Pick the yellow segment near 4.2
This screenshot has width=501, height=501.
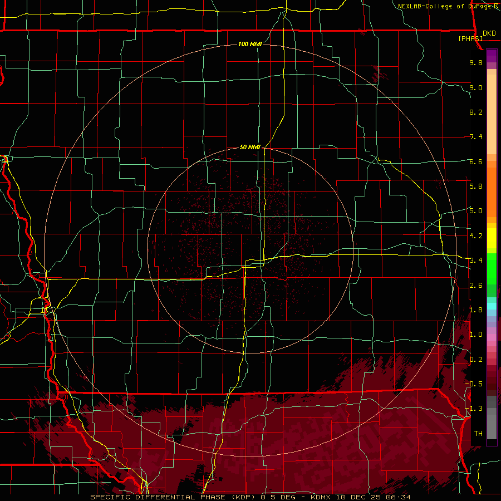coord(492,238)
